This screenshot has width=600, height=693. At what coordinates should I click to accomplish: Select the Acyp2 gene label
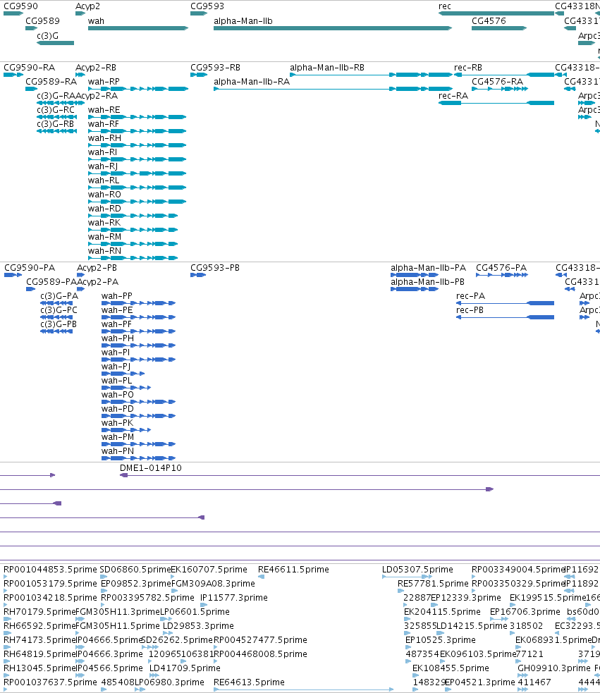[87, 6]
